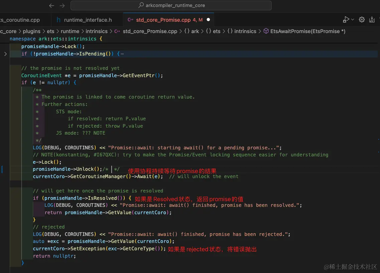
Task: Select 'ets' folder in the breadcrumb
Action: point(50,31)
